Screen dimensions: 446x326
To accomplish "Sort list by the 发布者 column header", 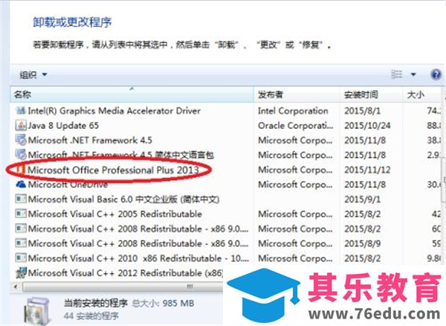I will pos(297,95).
